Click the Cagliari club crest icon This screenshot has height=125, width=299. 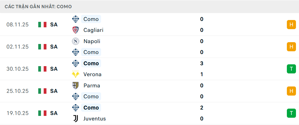click(75, 30)
